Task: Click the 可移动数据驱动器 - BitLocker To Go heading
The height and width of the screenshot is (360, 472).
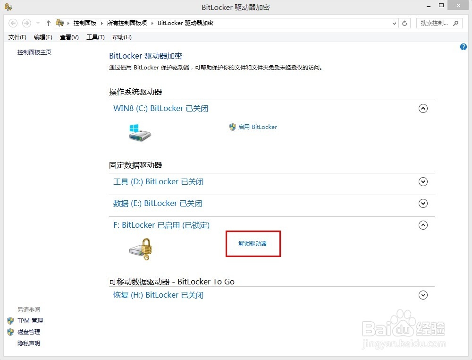Action: click(172, 282)
